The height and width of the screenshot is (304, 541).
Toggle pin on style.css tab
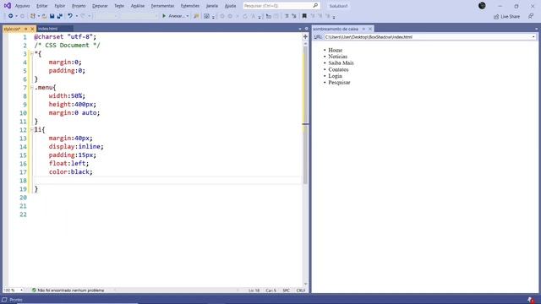[x=26, y=29]
